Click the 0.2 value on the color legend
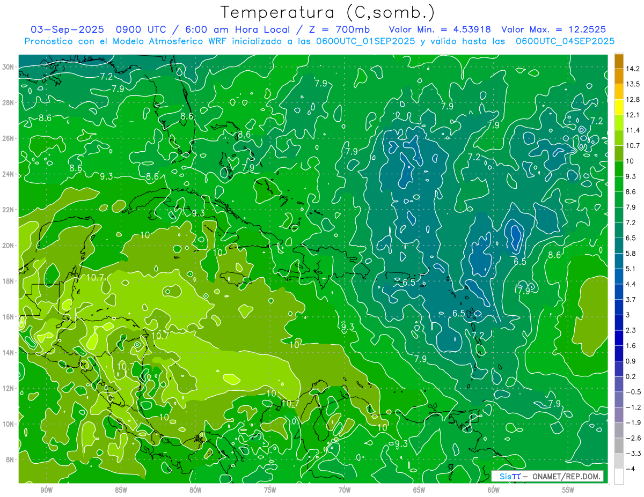This screenshot has width=644, height=497. [631, 376]
